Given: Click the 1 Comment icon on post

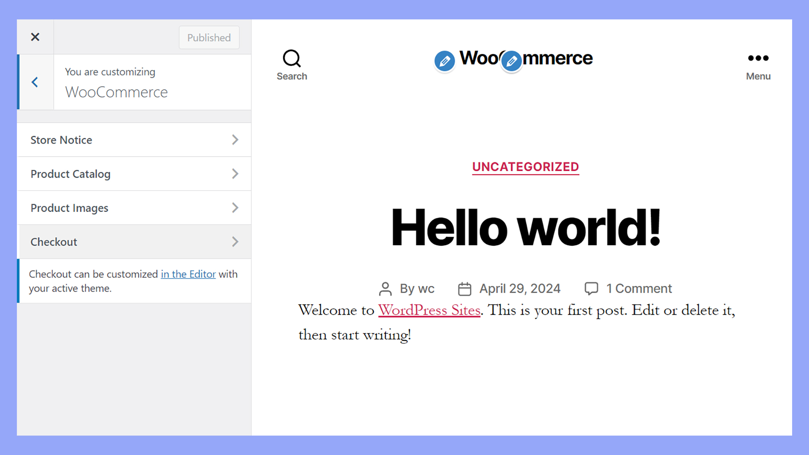Looking at the screenshot, I should pyautogui.click(x=590, y=288).
